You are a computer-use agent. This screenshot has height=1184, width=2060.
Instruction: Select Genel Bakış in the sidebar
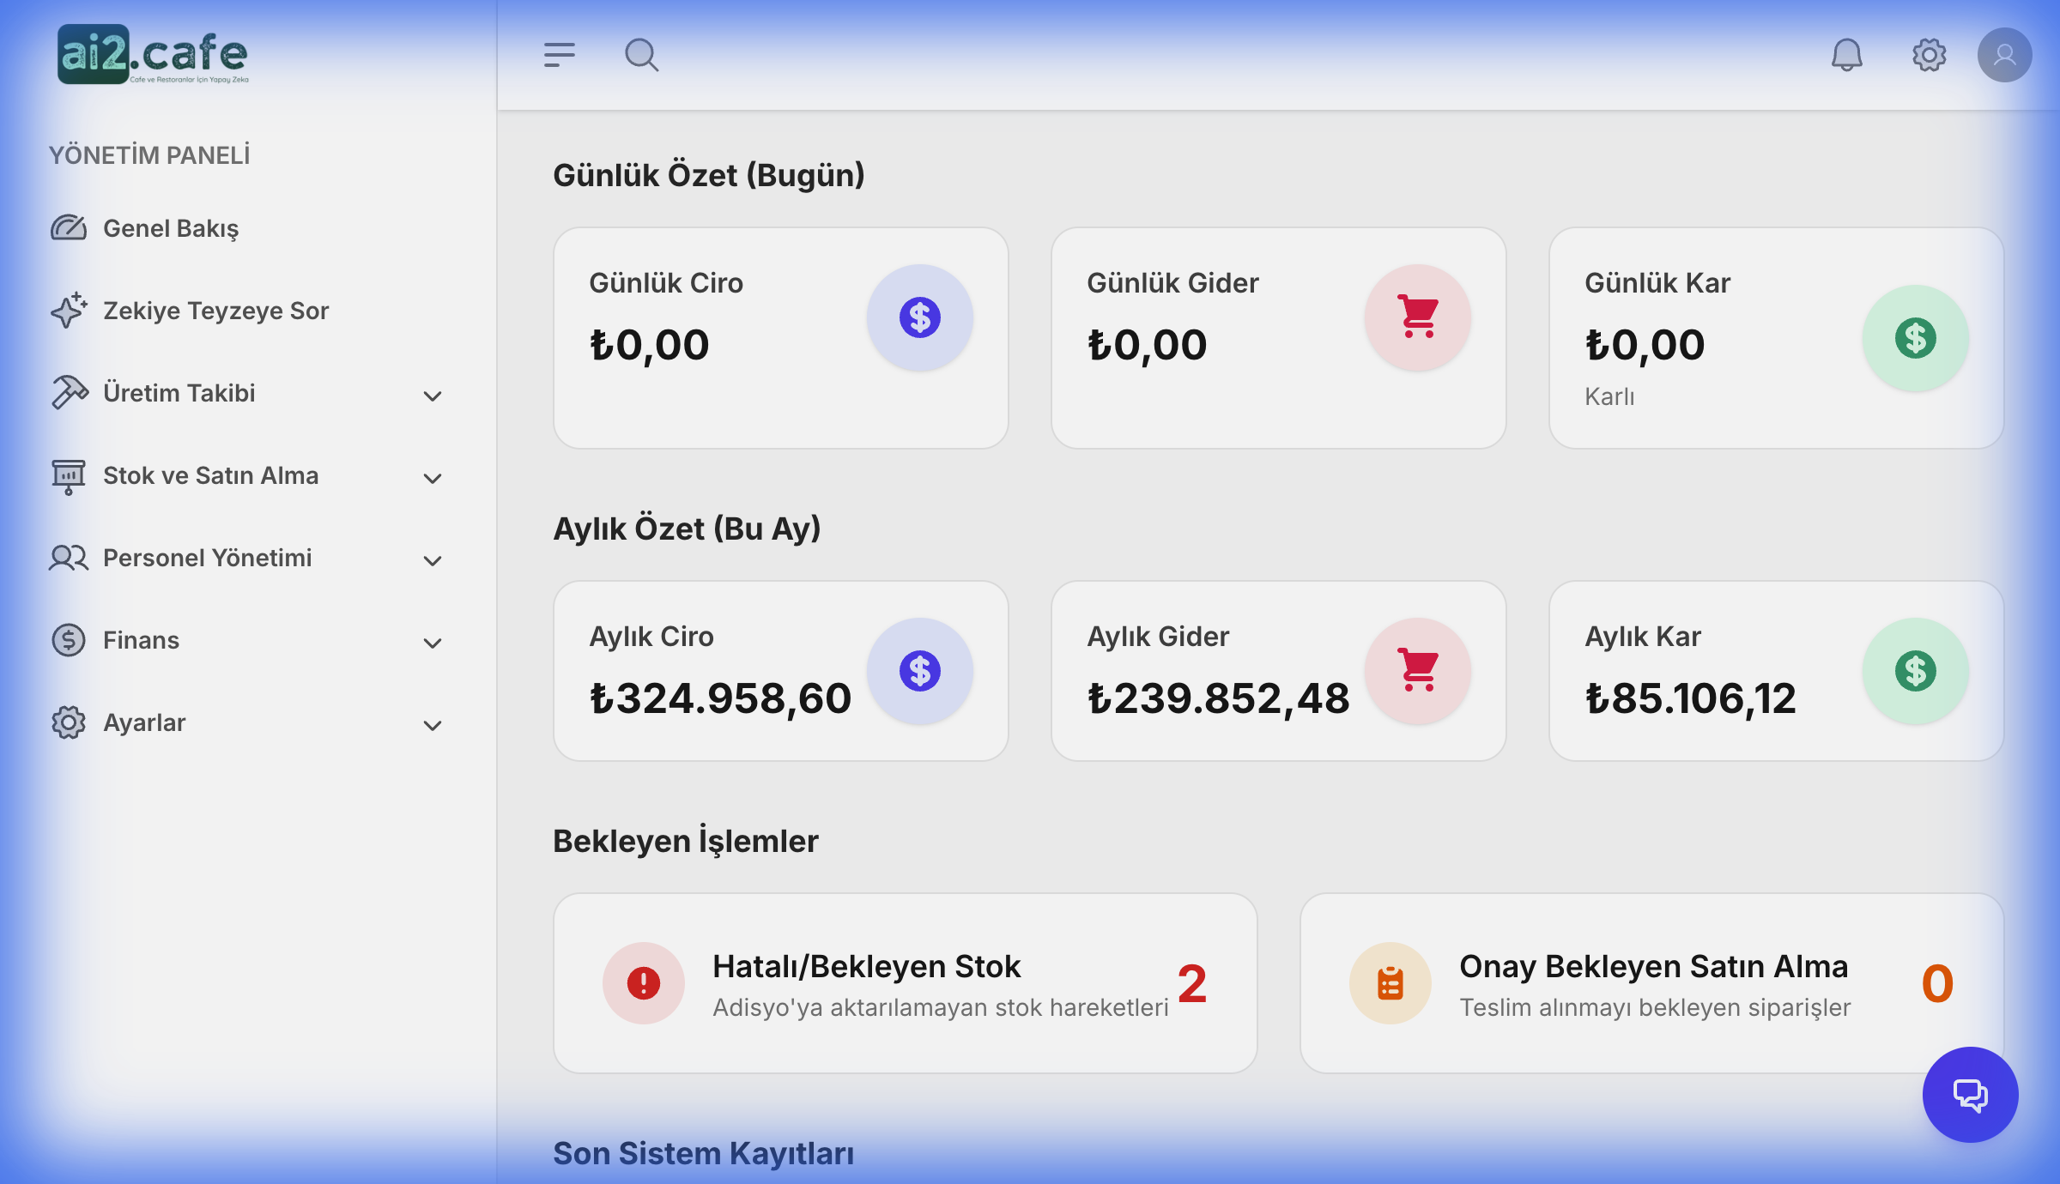point(171,228)
